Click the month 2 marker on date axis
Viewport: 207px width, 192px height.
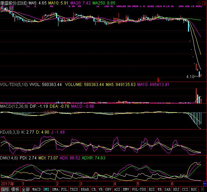coord(57,184)
